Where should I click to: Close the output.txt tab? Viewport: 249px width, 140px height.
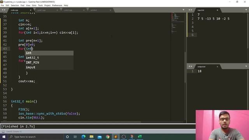coord(217,66)
